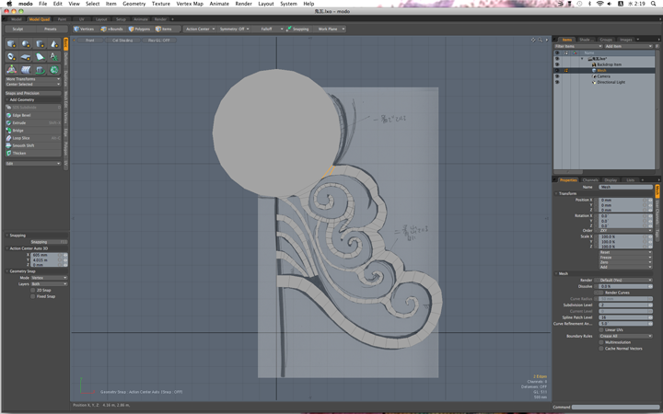
Task: Select the cylinder primitive tool
Action: pos(40,44)
